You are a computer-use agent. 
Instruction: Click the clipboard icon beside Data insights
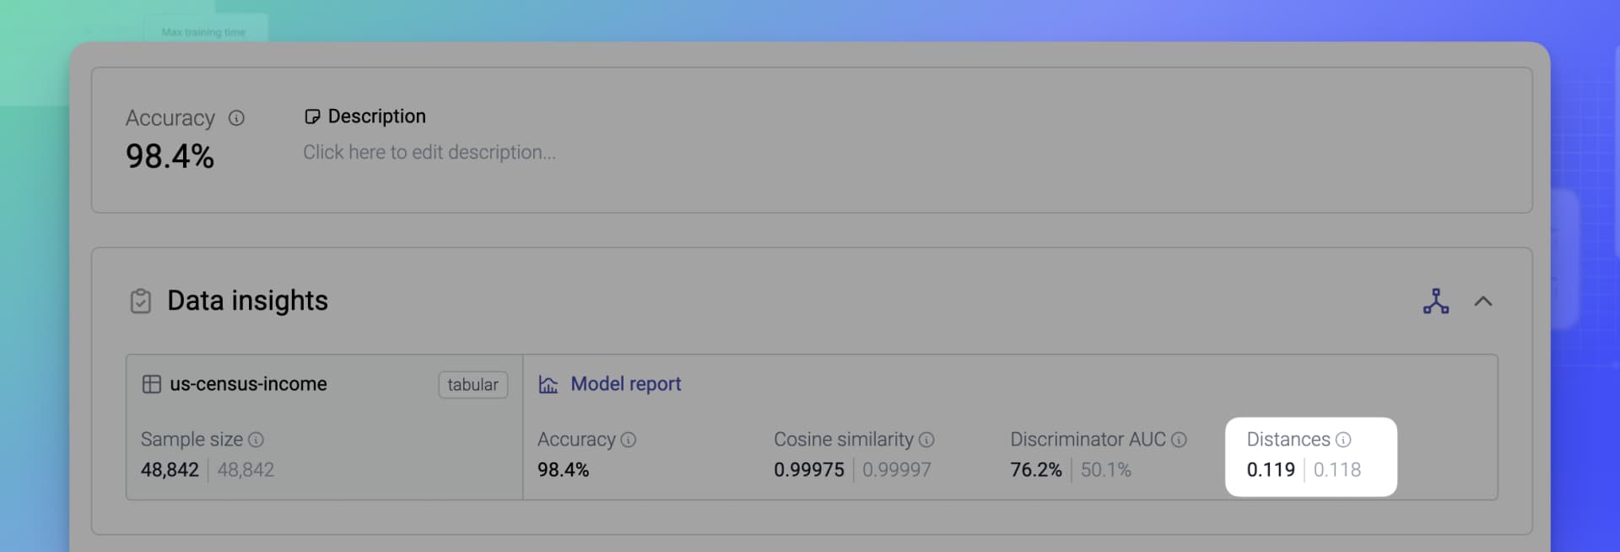click(x=141, y=300)
